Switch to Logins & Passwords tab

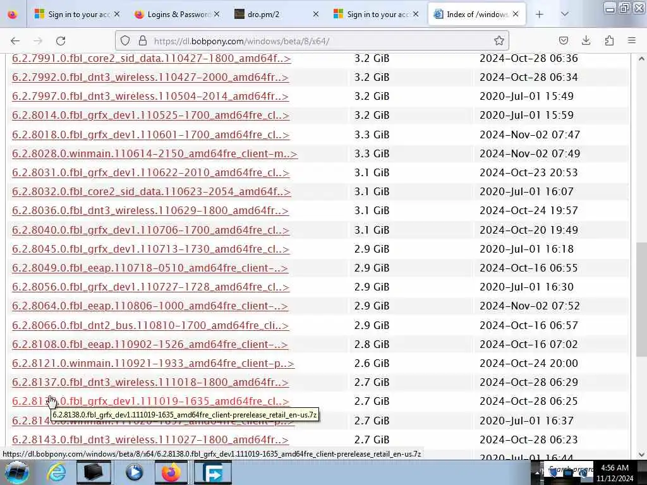[x=178, y=15]
